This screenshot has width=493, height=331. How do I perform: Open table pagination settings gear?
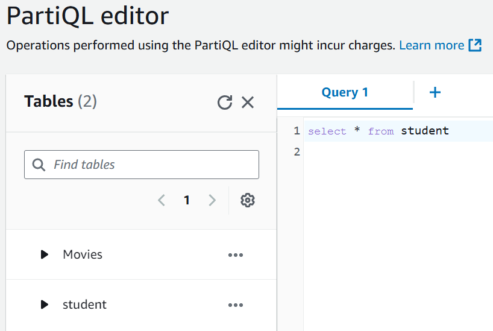pyautogui.click(x=248, y=200)
